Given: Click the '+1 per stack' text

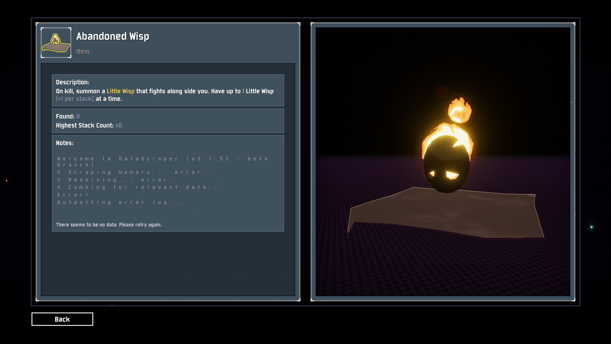Looking at the screenshot, I should pyautogui.click(x=75, y=99).
